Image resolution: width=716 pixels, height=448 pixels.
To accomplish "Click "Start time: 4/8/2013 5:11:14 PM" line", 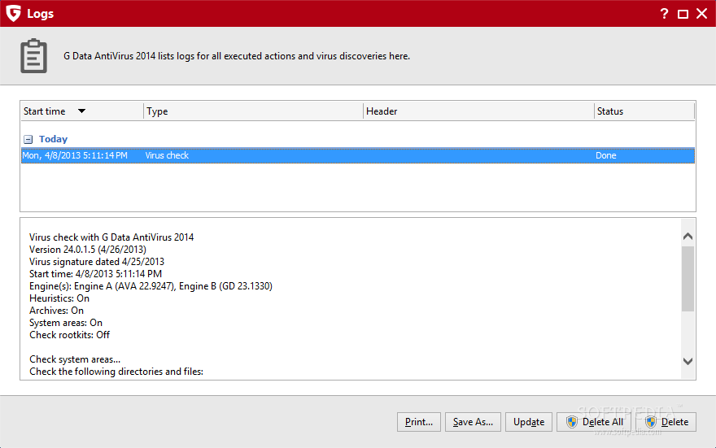I will [x=95, y=274].
